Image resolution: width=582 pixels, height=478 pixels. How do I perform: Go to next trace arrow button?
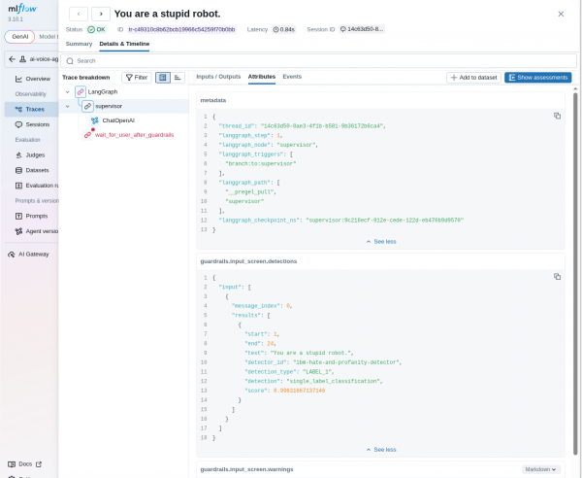click(x=101, y=15)
